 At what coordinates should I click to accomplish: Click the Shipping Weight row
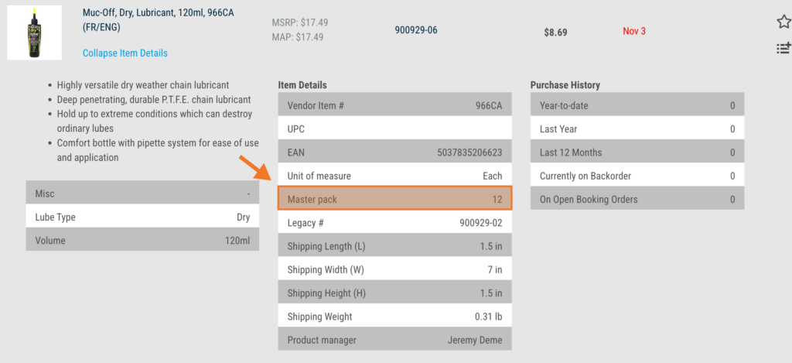(x=394, y=317)
